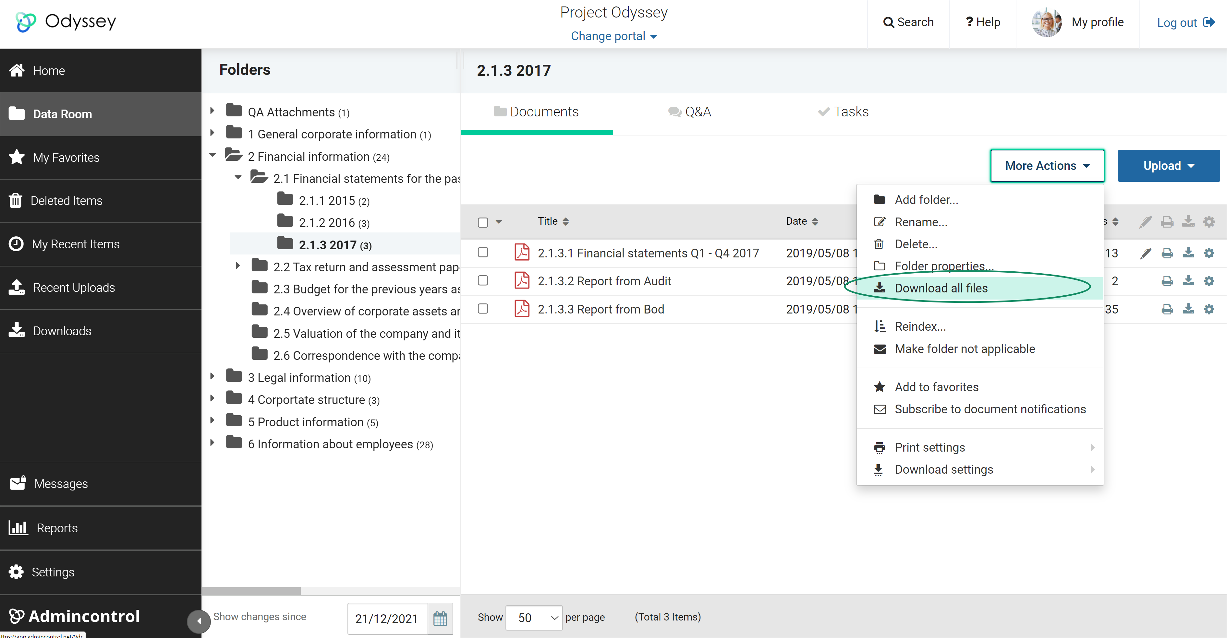Collapse sidebar with round arrow button
Viewport: 1227px width, 638px height.
point(199,621)
